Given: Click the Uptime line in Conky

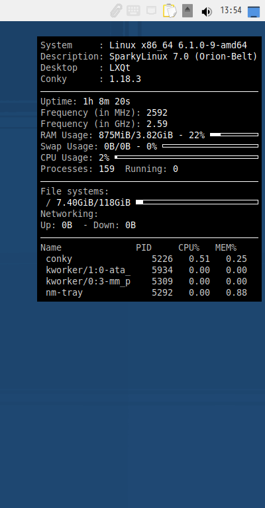Looking at the screenshot, I should [85, 102].
